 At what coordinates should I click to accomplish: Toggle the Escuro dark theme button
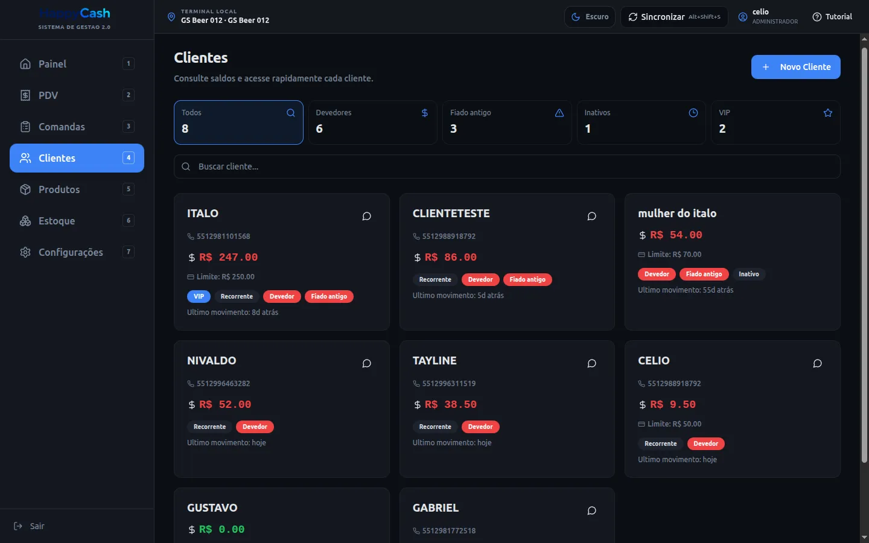(x=590, y=17)
